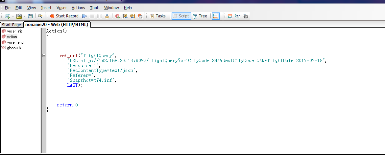Click the LAST keyword in code
385x155 pixels.
tap(72, 85)
